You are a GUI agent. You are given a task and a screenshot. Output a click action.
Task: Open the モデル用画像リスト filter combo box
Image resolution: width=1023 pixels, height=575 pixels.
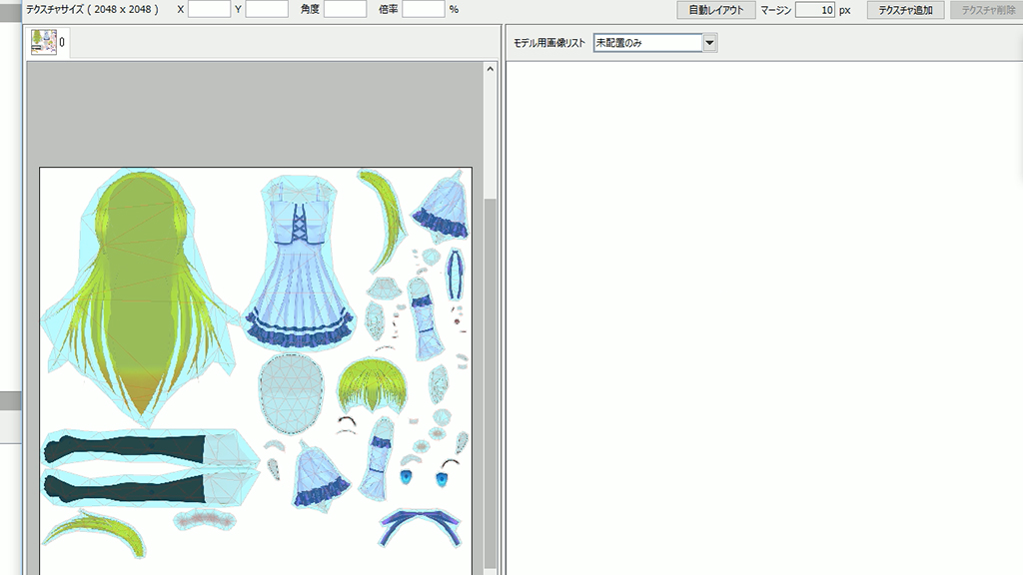[x=647, y=43]
